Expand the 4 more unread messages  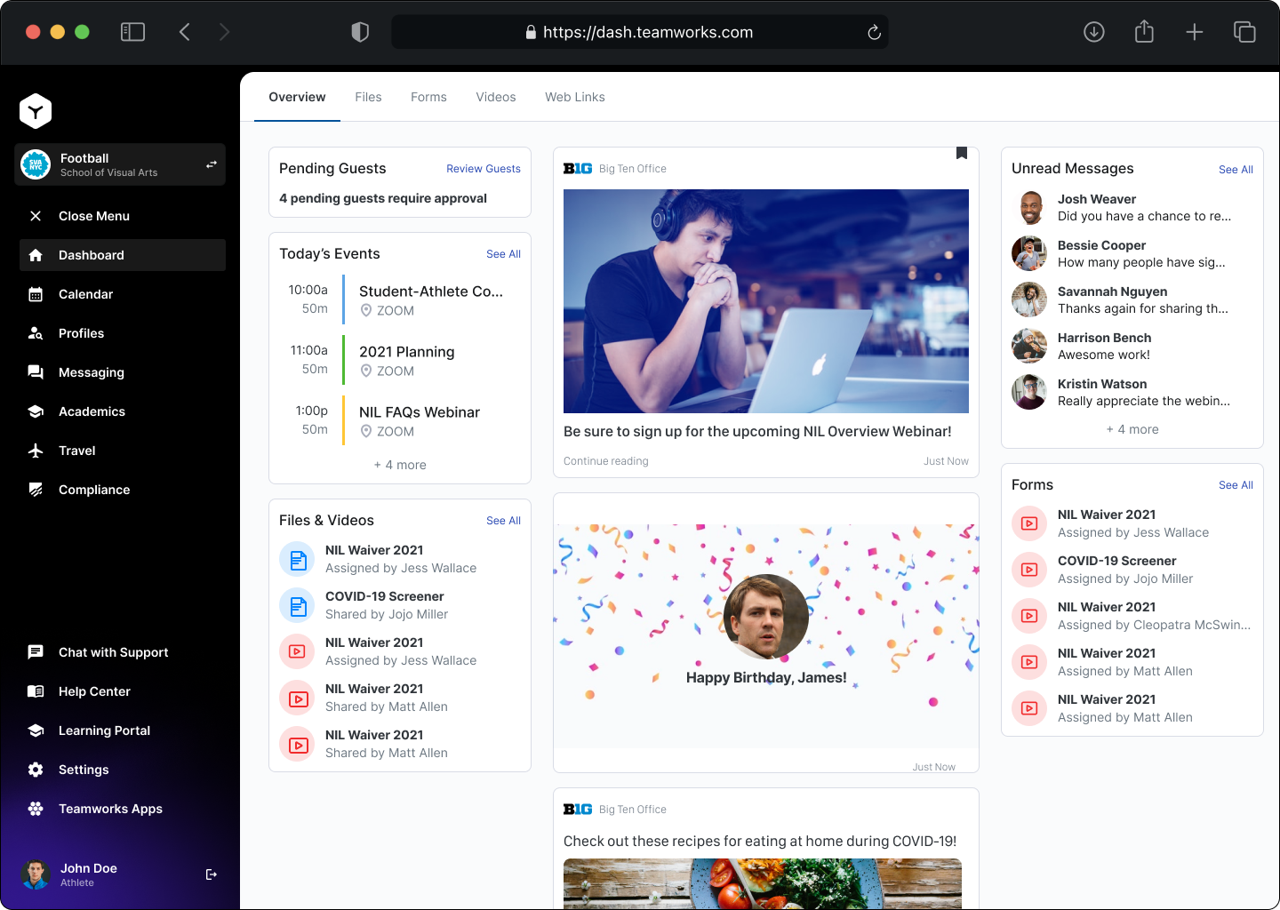pyautogui.click(x=1132, y=429)
